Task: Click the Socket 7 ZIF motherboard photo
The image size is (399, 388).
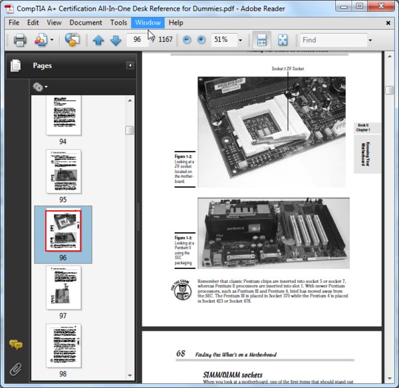Action: pyautogui.click(x=271, y=132)
